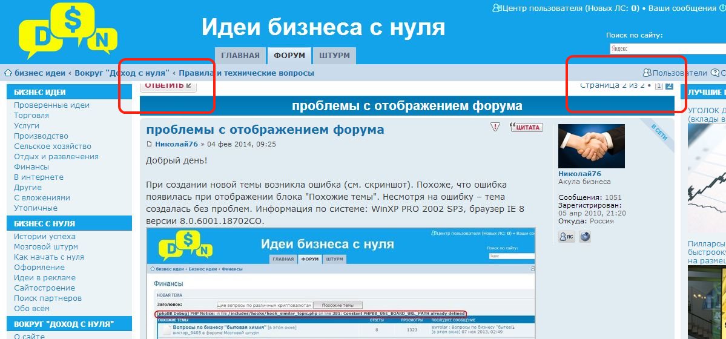The width and height of the screenshot is (726, 339).
Task: Go to page 1 of the topic
Action: (659, 86)
